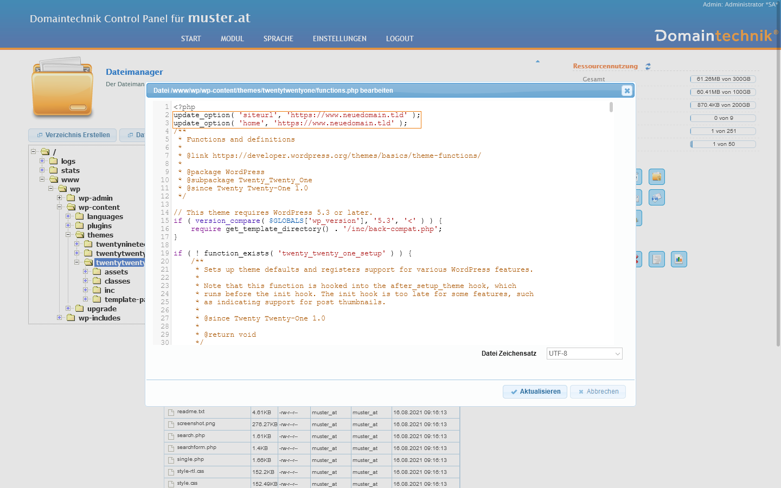The height and width of the screenshot is (488, 781).
Task: Click the readme.txt file icon
Action: tap(171, 413)
